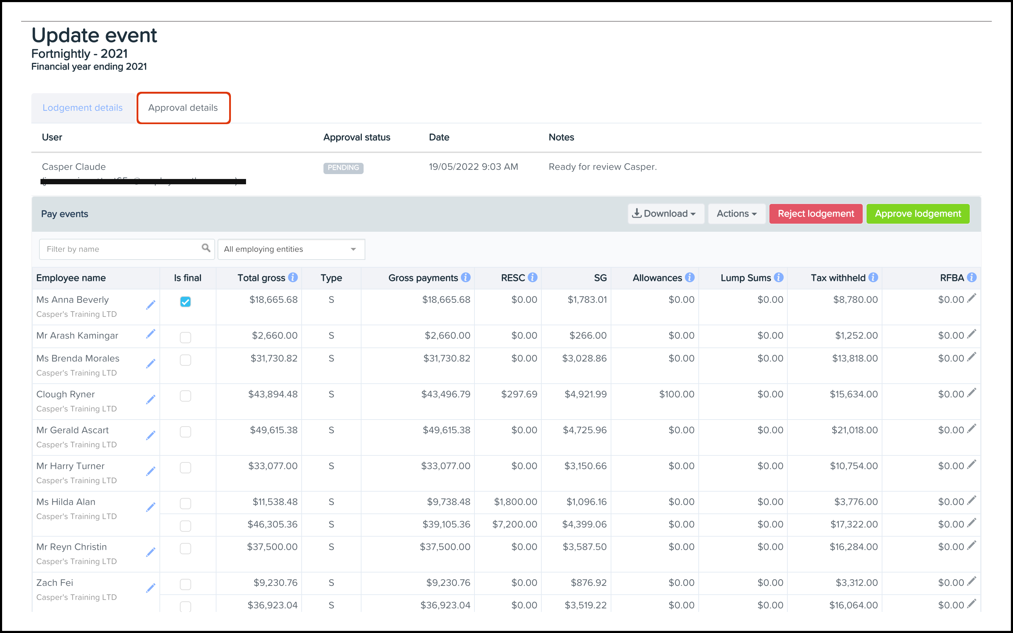Select the Approval details tab
This screenshot has width=1013, height=633.
(x=183, y=108)
